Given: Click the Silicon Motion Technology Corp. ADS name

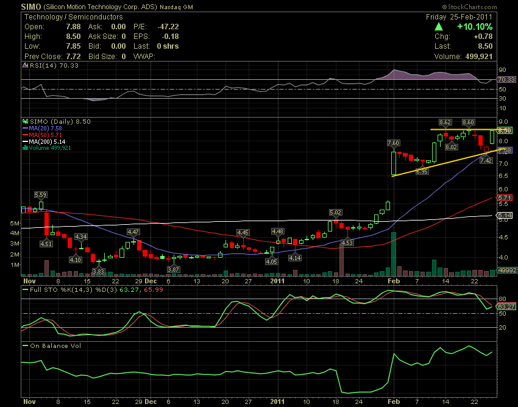Looking at the screenshot, I should tap(100, 7).
